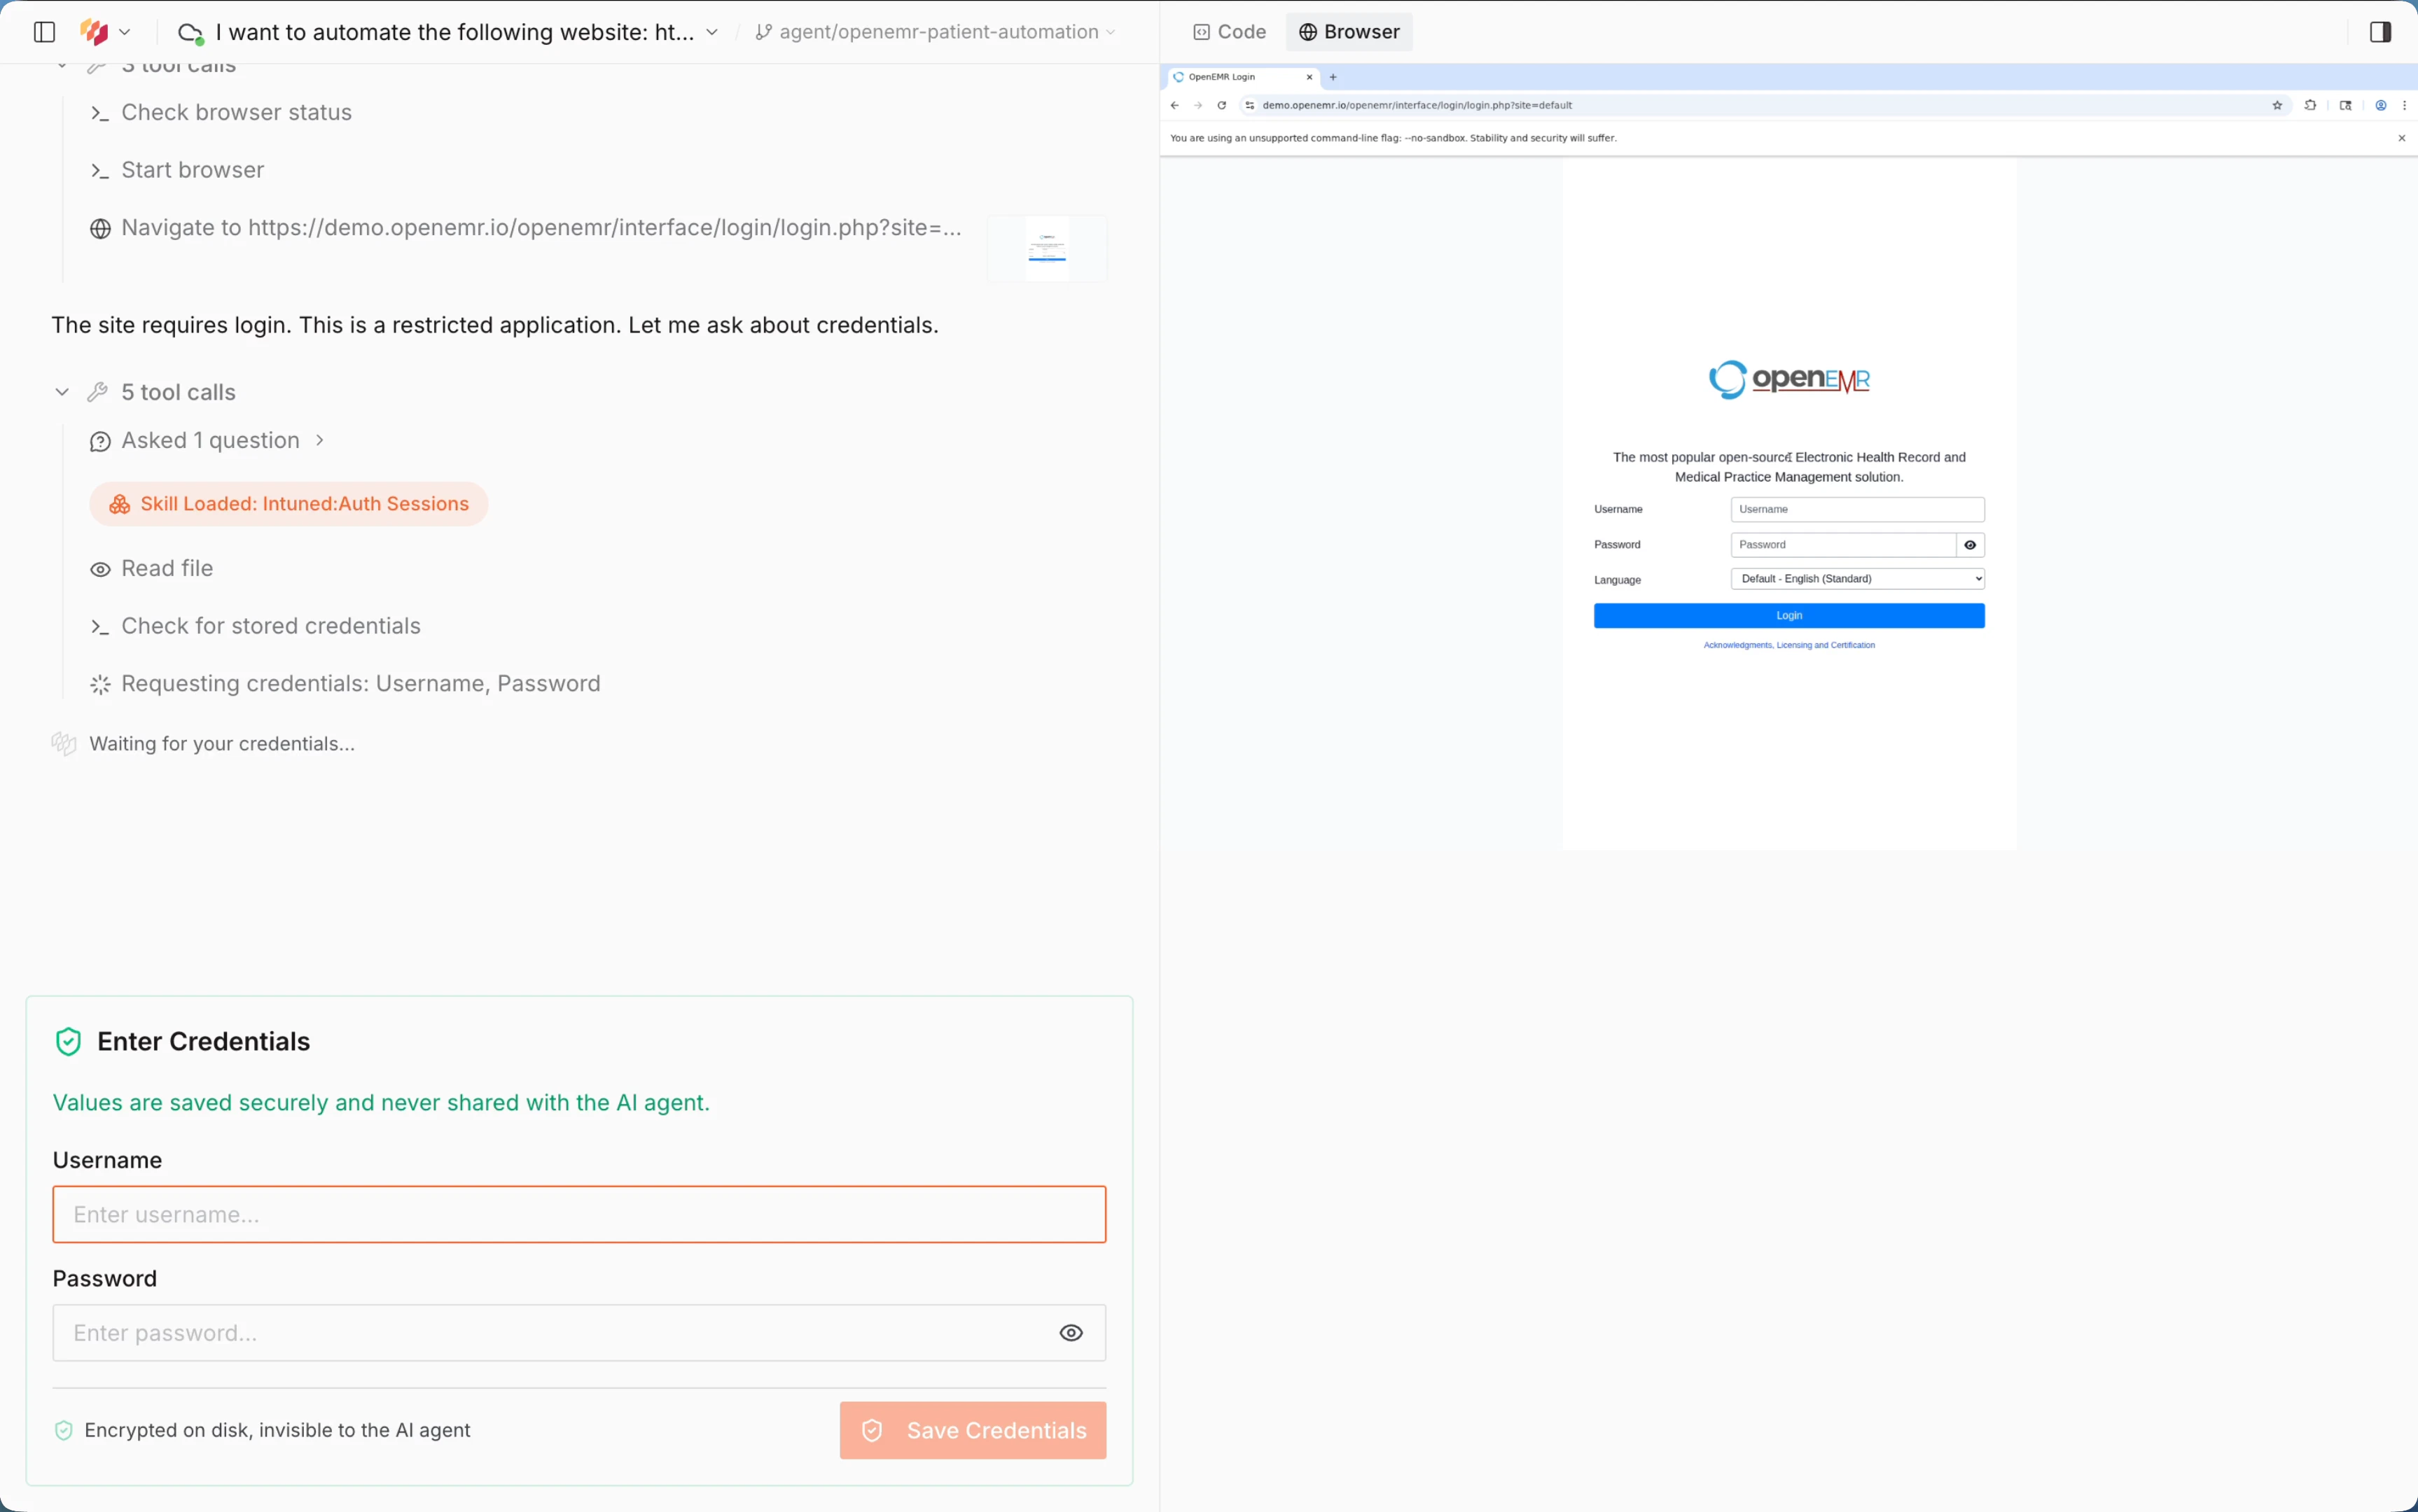The width and height of the screenshot is (2418, 1512).
Task: Bookmark the page via the star icon
Action: pyautogui.click(x=2276, y=105)
